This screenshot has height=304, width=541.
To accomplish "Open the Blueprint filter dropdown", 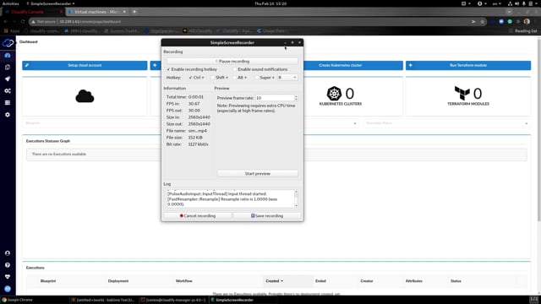I will [x=91, y=123].
